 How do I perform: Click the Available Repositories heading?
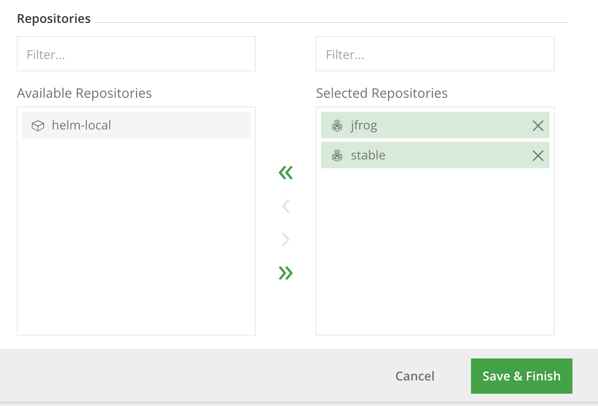[84, 93]
